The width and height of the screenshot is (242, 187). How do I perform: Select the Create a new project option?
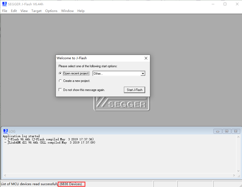[x=60, y=81]
